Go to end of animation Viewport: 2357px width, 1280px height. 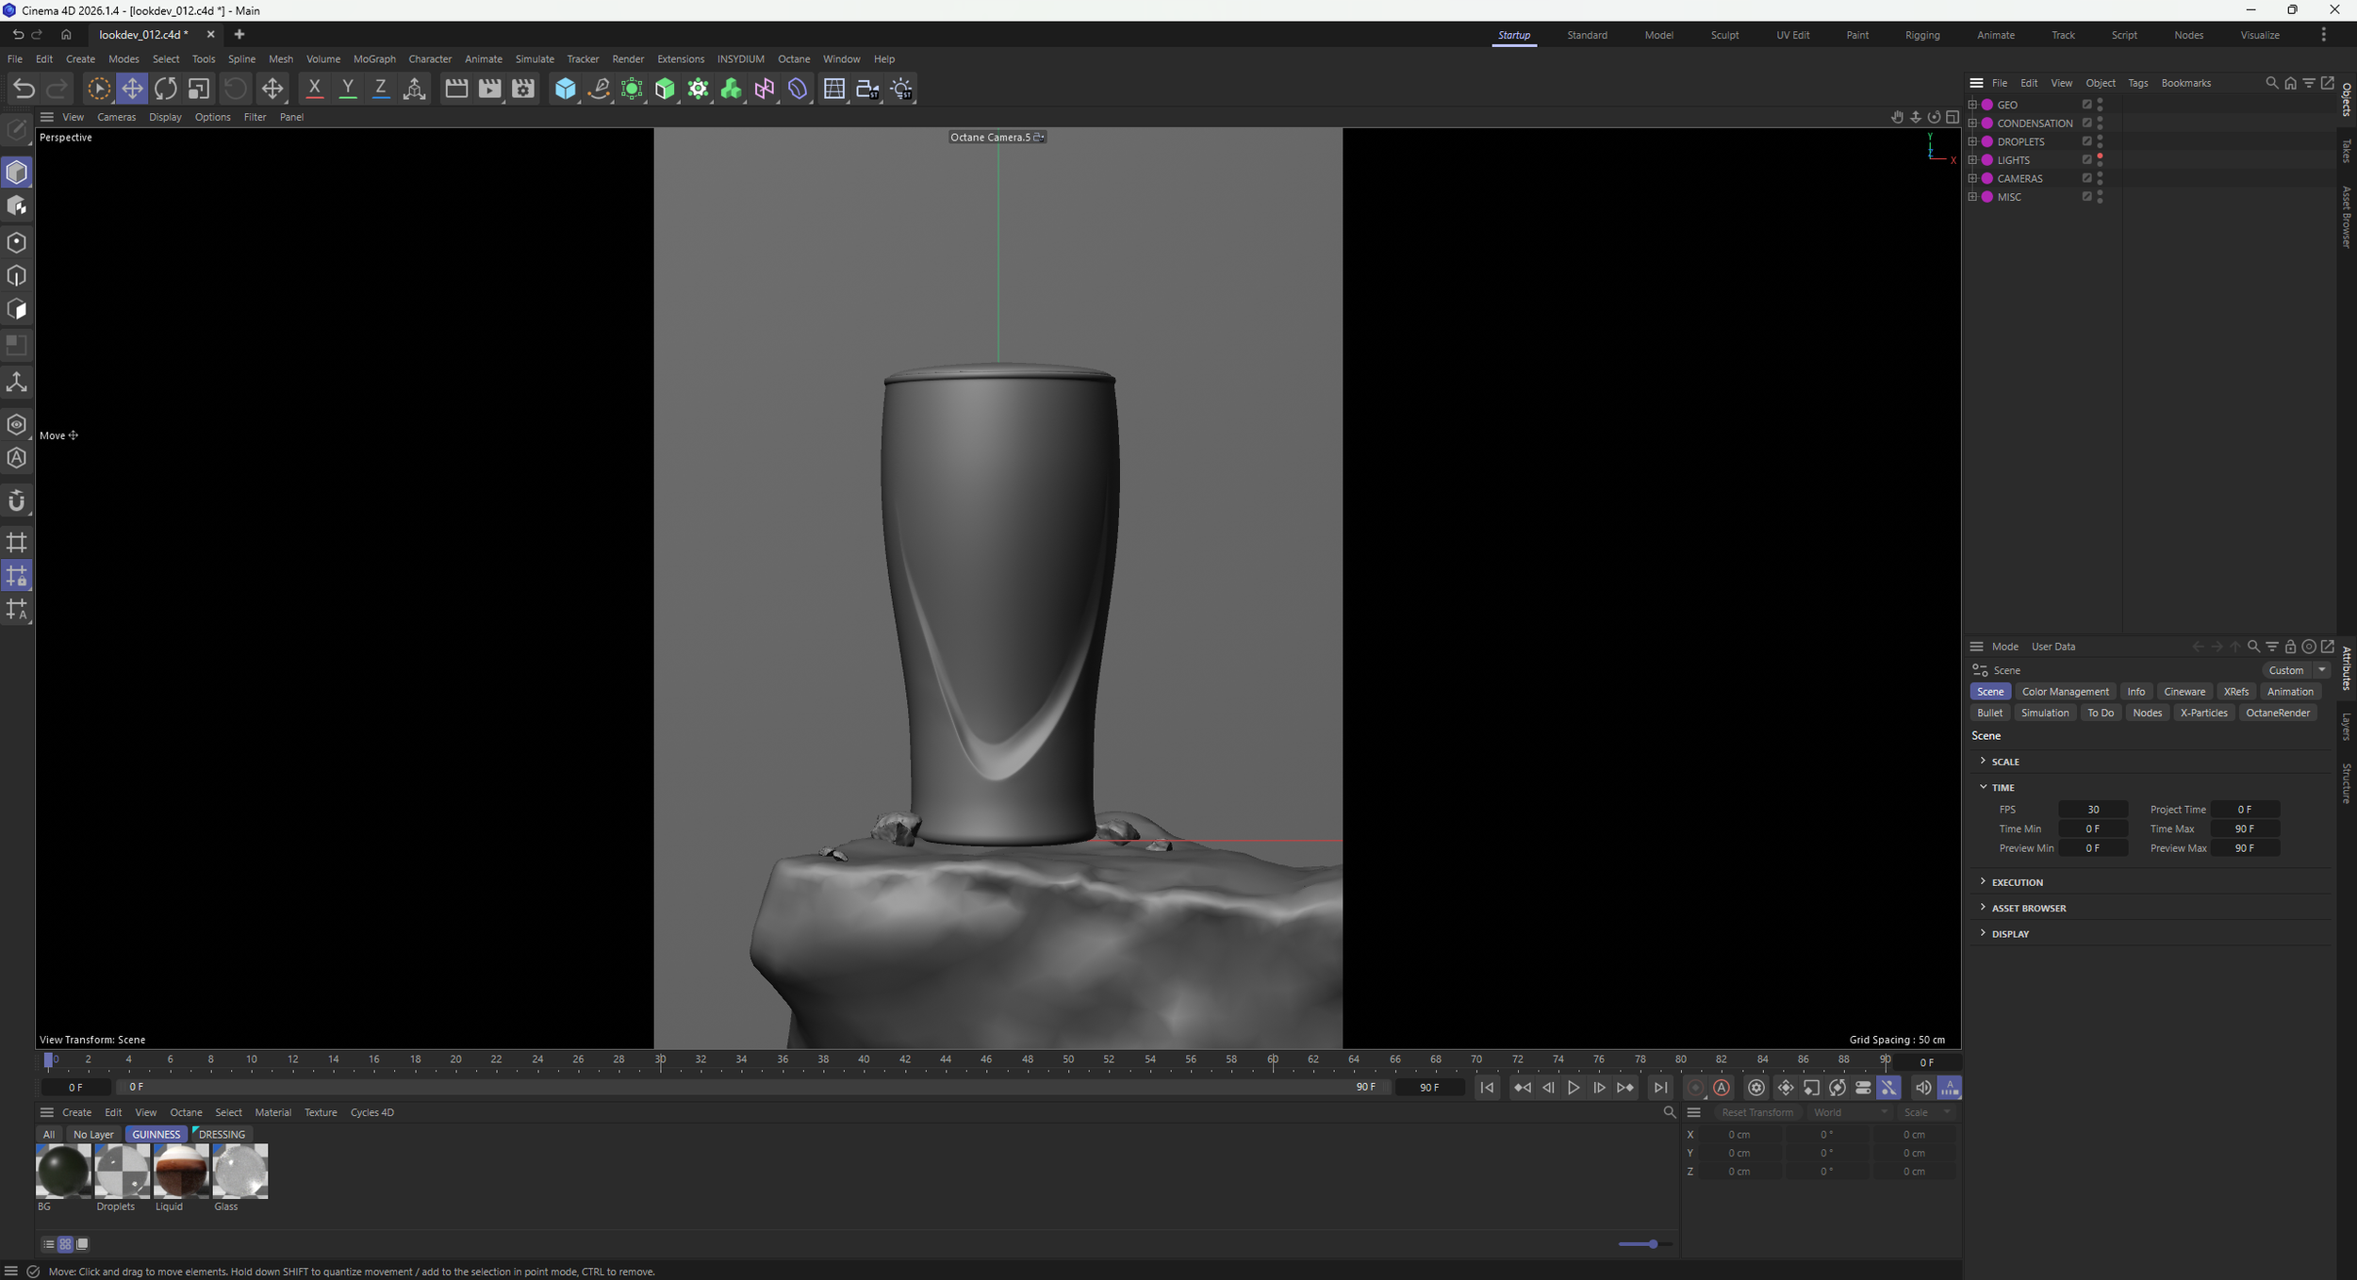(x=1660, y=1088)
